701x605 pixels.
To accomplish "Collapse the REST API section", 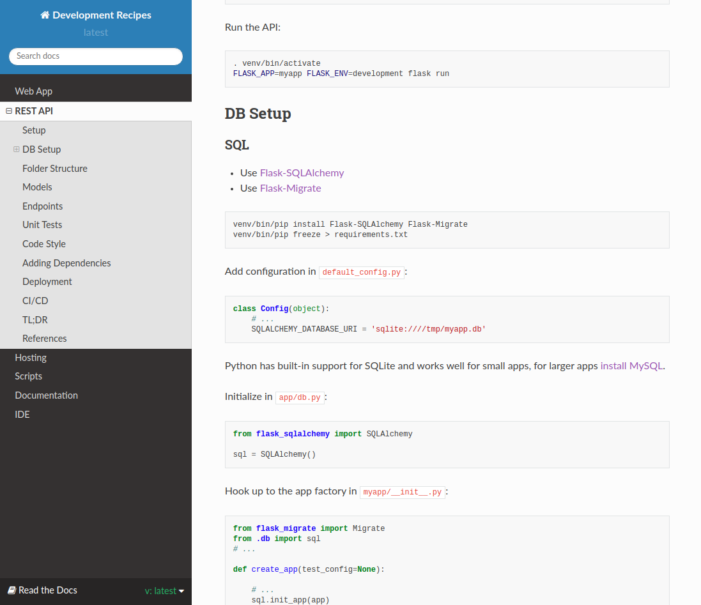I will click(9, 111).
